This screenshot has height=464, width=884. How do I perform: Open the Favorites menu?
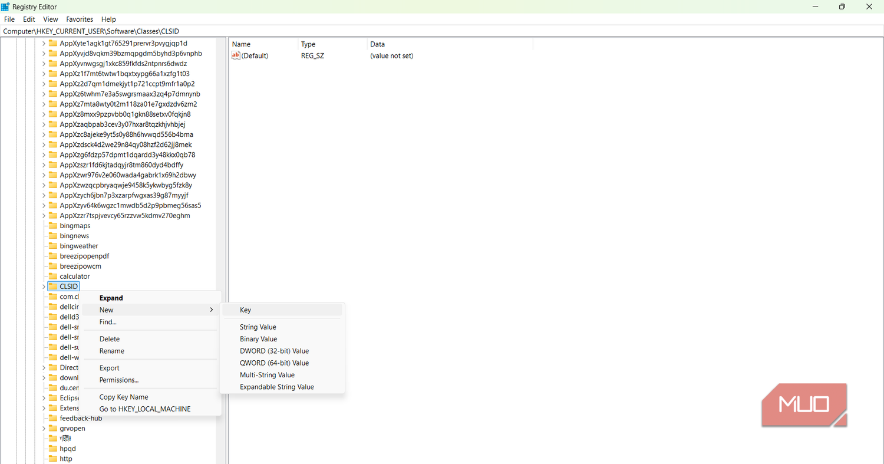click(80, 19)
